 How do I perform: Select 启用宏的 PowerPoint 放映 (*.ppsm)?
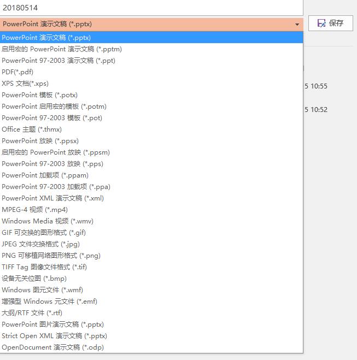(x=151, y=152)
